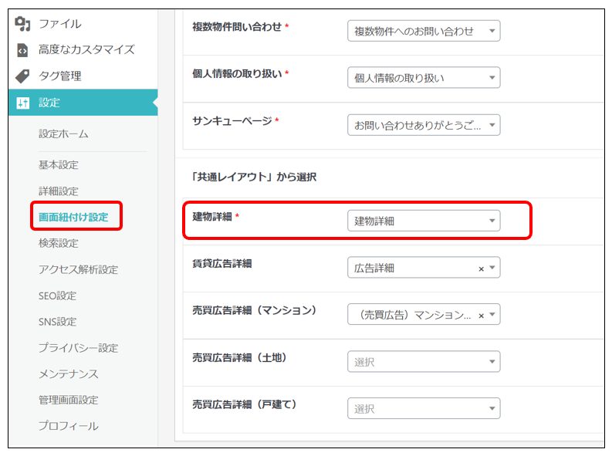Click the 売買広告詳細（戸建て） field label
Image resolution: width=612 pixels, height=456 pixels.
click(x=245, y=404)
